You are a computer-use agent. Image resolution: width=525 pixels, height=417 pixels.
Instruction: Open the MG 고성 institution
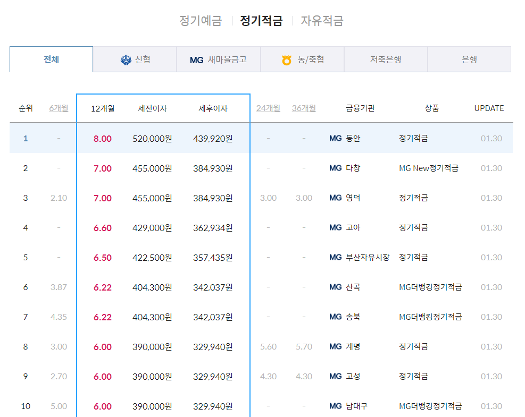tap(345, 376)
